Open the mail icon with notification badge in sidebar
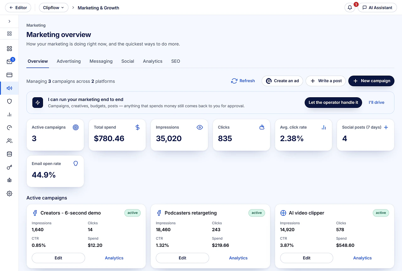The width and height of the screenshot is (402, 271). 9,62
